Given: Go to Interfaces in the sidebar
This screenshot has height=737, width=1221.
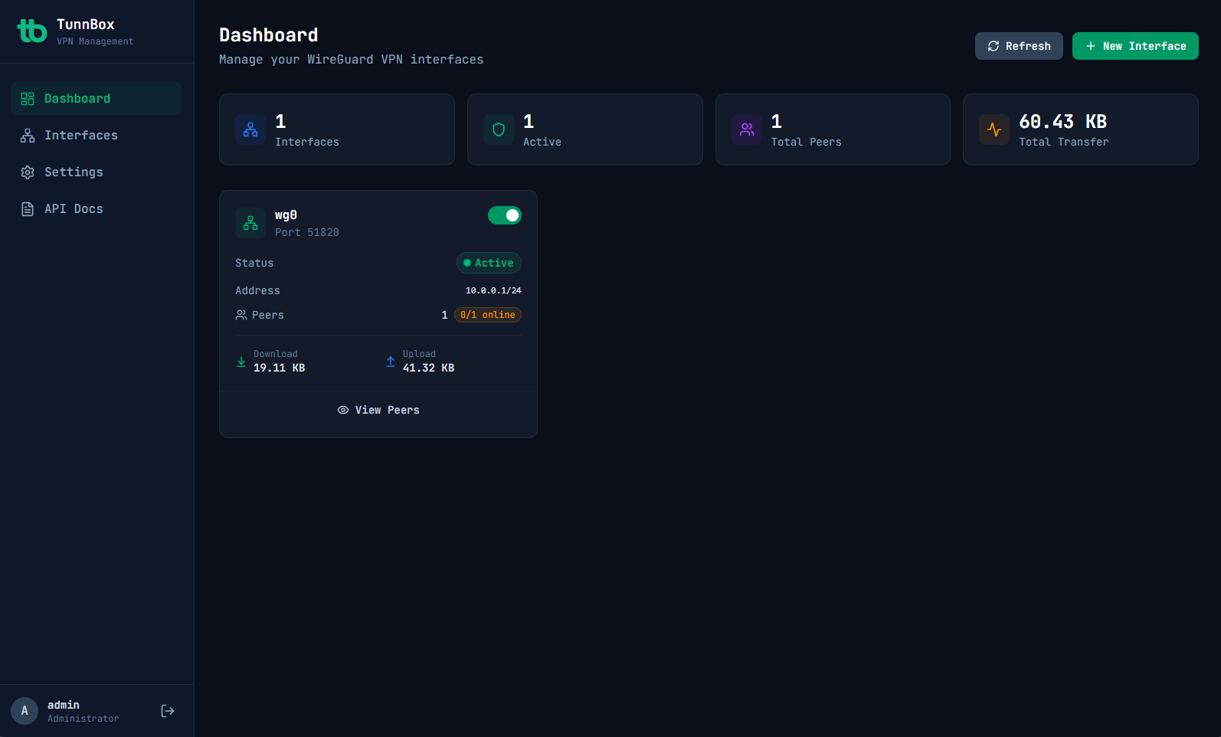Looking at the screenshot, I should [x=97, y=136].
